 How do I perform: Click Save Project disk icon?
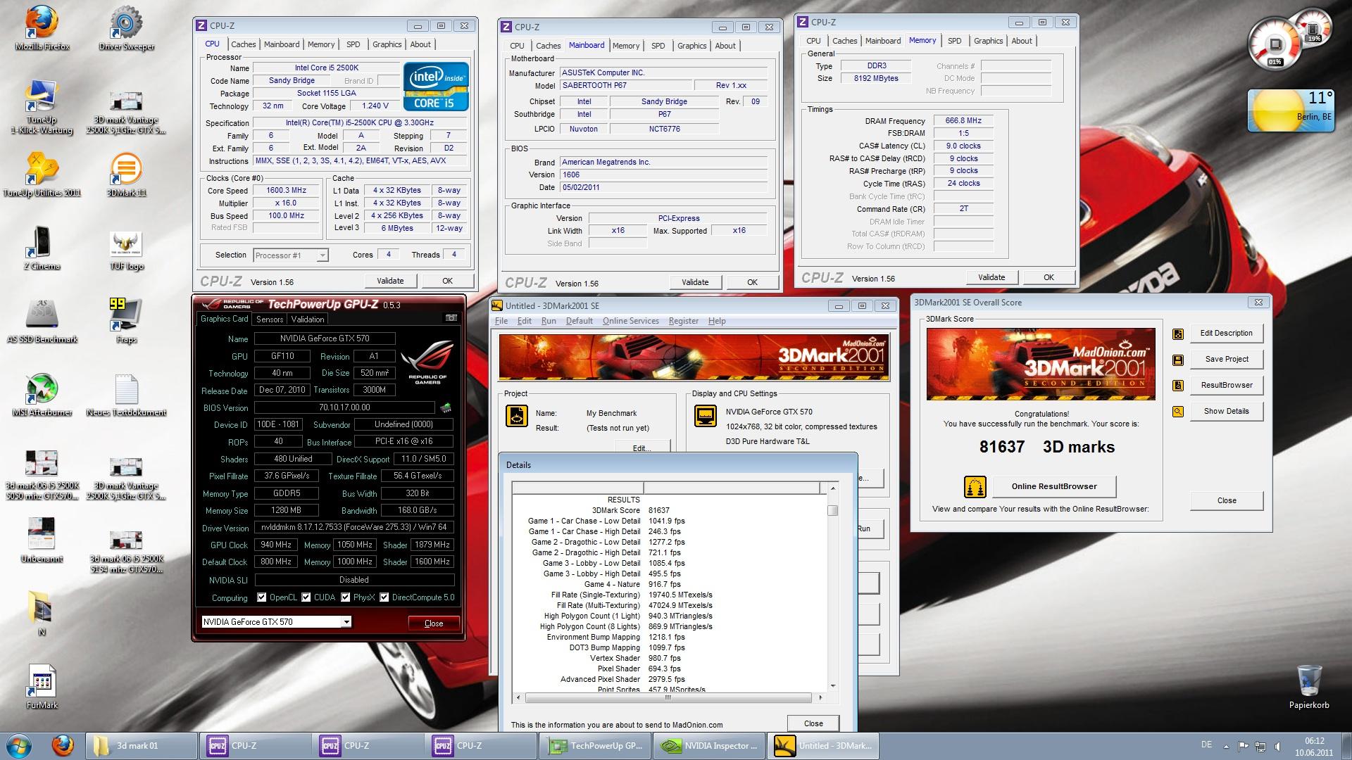1177,360
